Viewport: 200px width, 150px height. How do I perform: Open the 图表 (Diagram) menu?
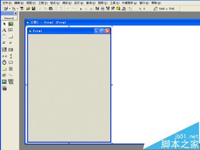(103, 3)
